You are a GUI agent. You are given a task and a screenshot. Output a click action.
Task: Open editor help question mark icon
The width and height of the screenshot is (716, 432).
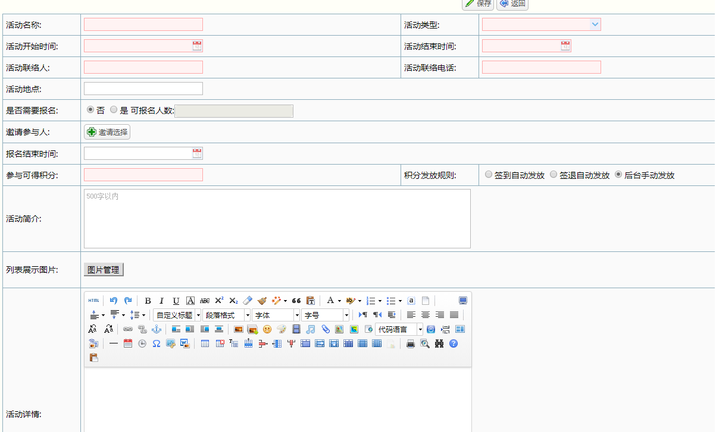pos(454,343)
